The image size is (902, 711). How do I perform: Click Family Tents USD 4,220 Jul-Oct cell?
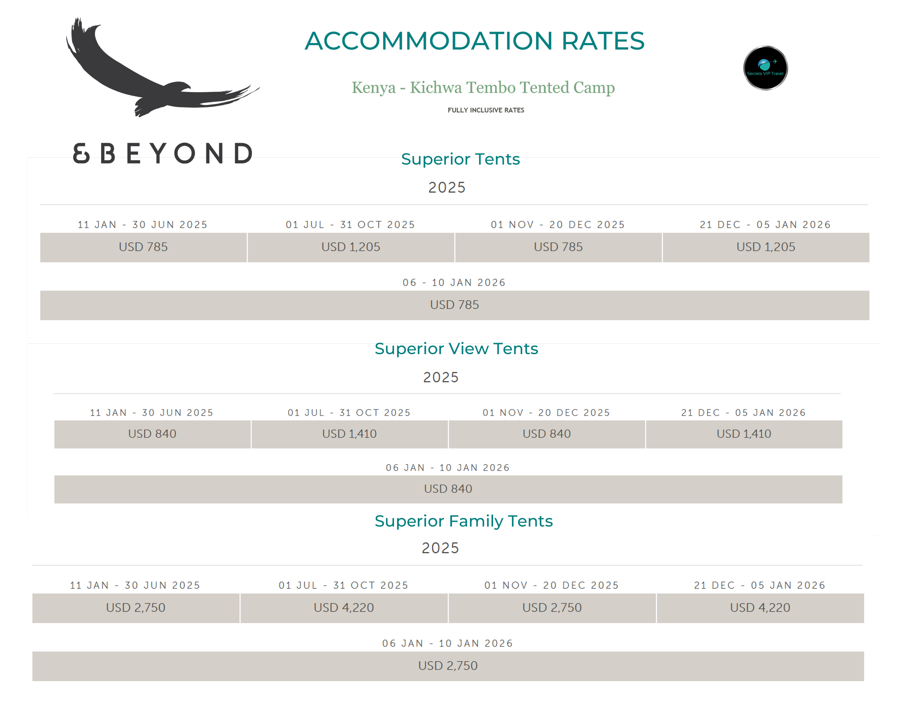pyautogui.click(x=344, y=608)
